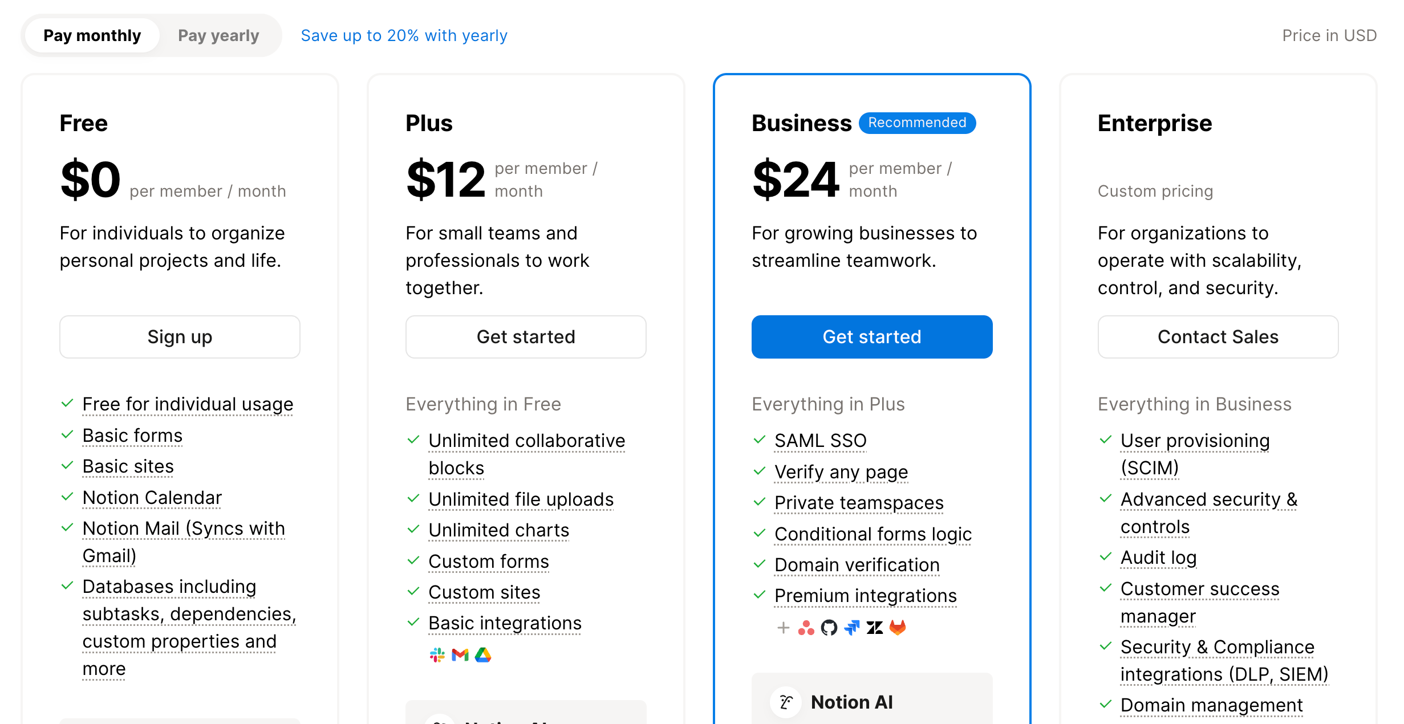The image size is (1404, 724).
Task: Click the Zendesk integration icon
Action: [x=875, y=628]
